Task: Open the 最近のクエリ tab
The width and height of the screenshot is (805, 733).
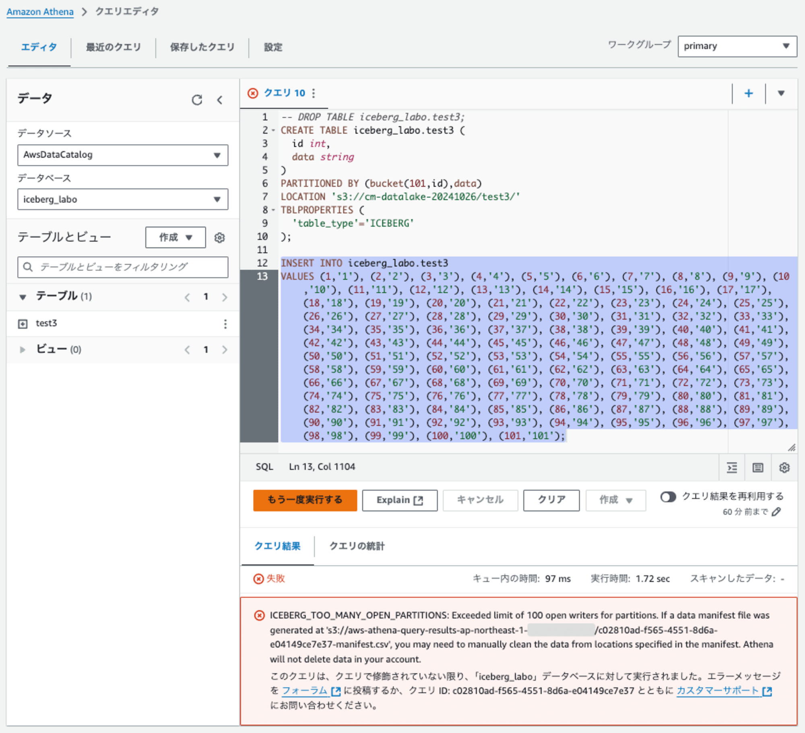Action: pyautogui.click(x=114, y=47)
